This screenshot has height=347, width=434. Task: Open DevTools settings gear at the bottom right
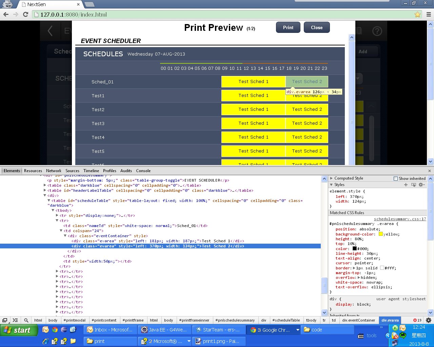coord(429,320)
